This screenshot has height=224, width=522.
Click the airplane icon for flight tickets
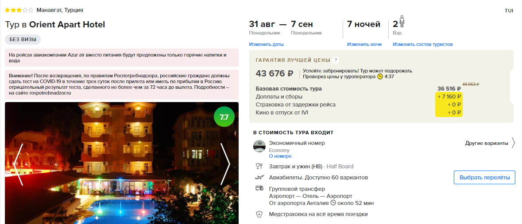click(x=259, y=178)
